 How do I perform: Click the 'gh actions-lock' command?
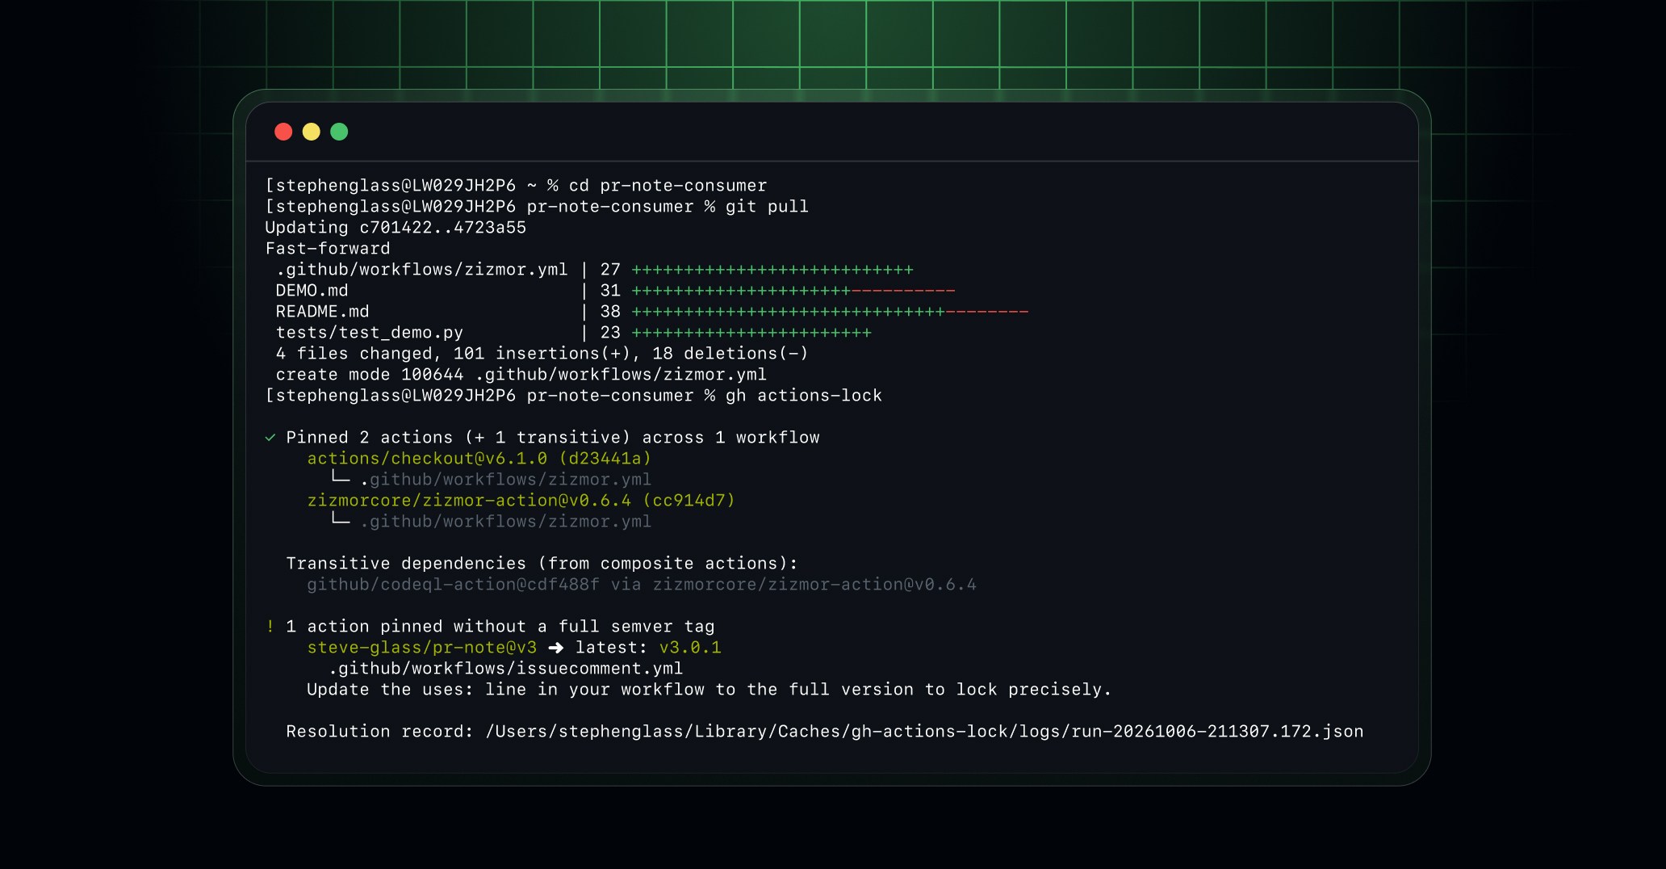[804, 396]
